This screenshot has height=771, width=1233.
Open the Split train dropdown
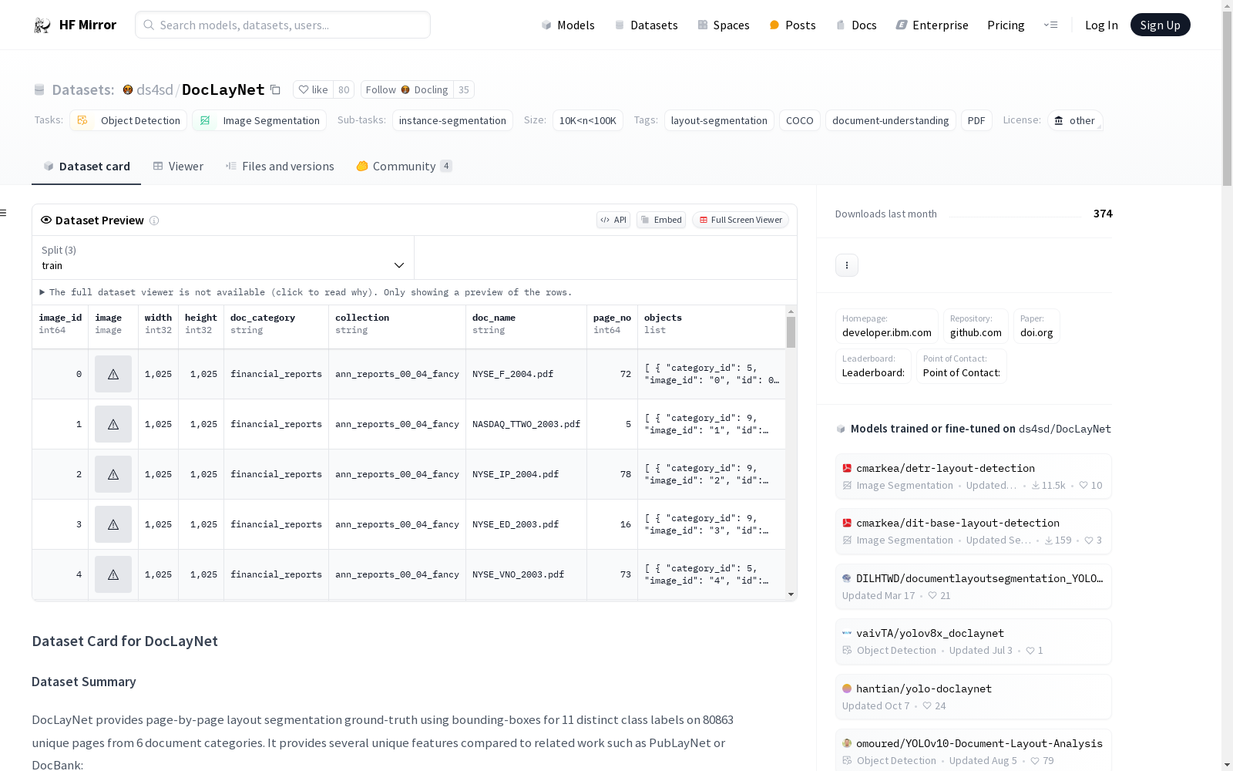tap(223, 258)
